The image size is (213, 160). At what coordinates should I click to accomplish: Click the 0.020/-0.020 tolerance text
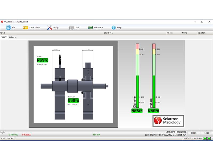[x=72, y=105]
